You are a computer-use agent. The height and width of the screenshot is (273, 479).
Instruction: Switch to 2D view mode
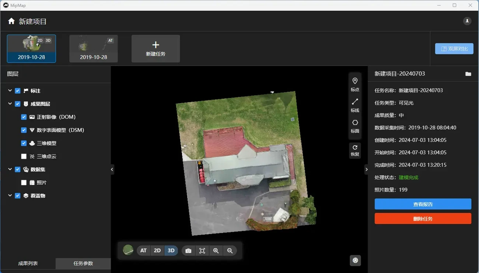157,251
